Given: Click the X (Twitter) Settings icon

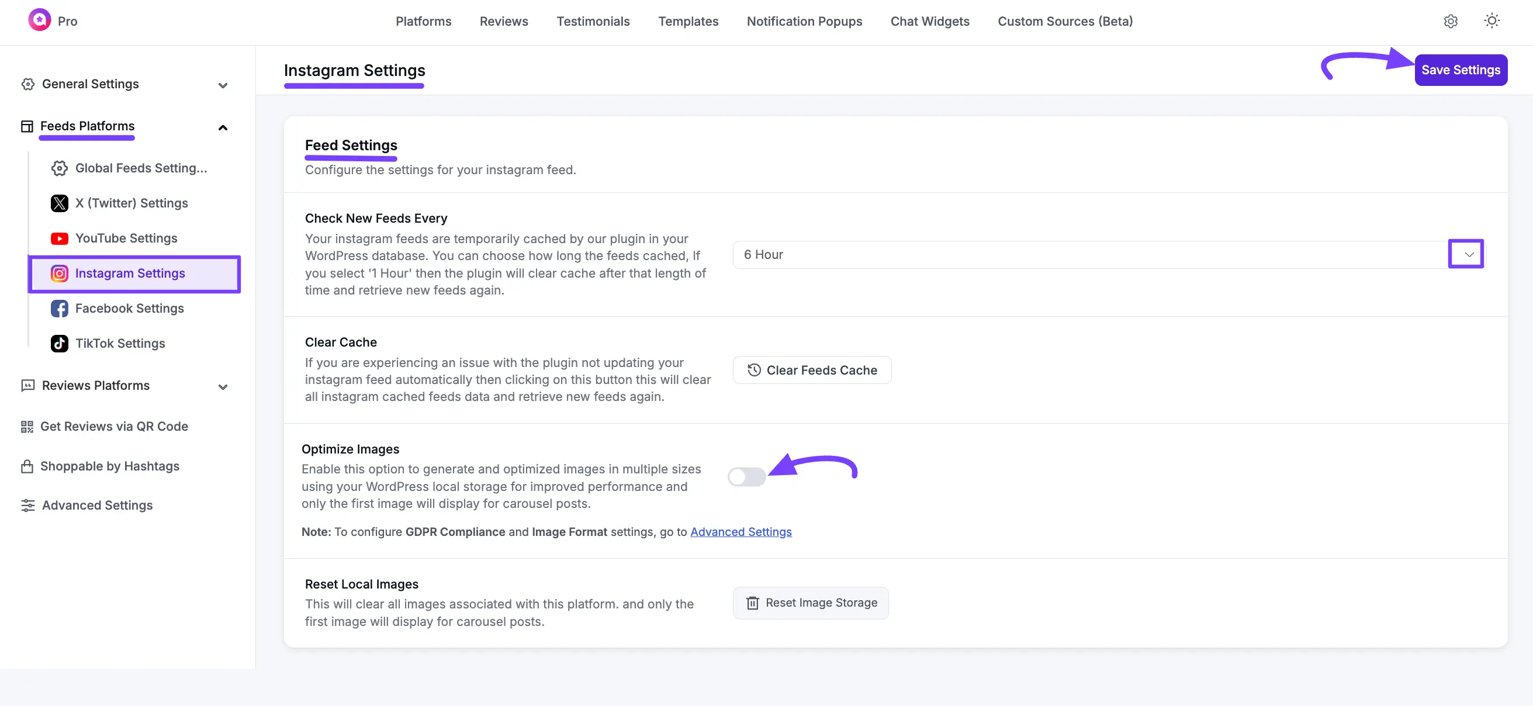Looking at the screenshot, I should point(59,203).
